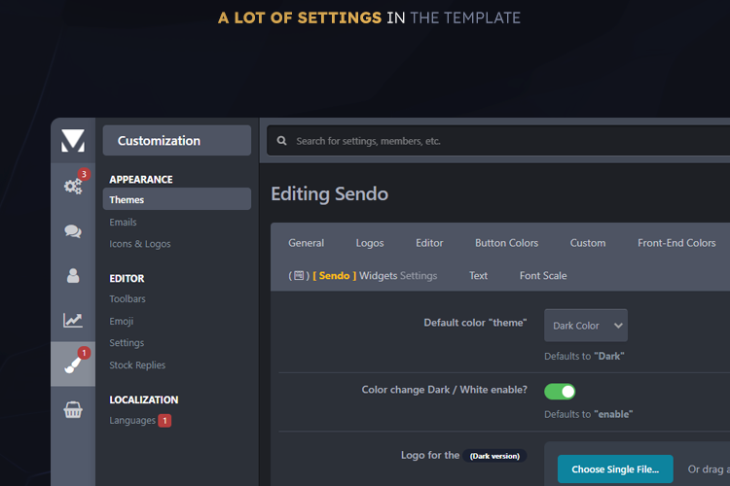This screenshot has height=486, width=730.
Task: Click the search settings input field
Action: point(487,141)
